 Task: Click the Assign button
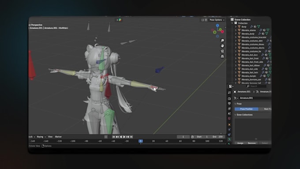[x=240, y=143]
